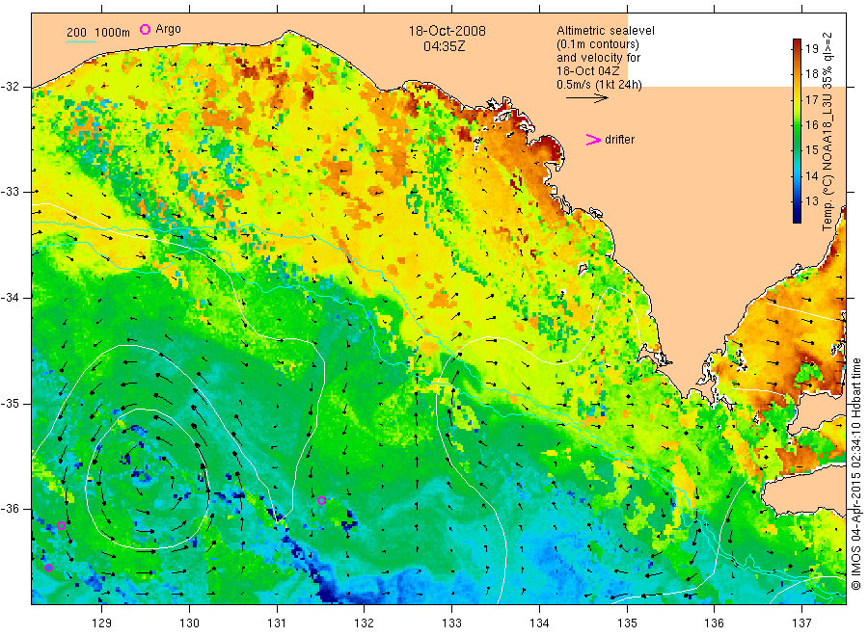
Task: Click the velocity scale reference arrow
Action: (x=586, y=98)
